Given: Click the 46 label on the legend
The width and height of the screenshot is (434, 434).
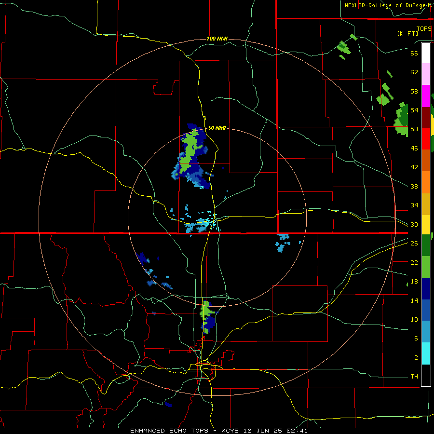Looking at the screenshot, I should pos(414,149).
